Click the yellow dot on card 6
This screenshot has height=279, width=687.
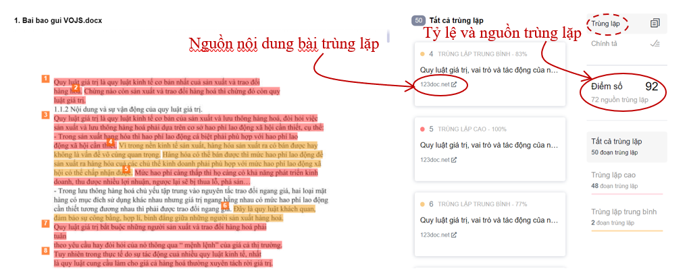(x=422, y=204)
